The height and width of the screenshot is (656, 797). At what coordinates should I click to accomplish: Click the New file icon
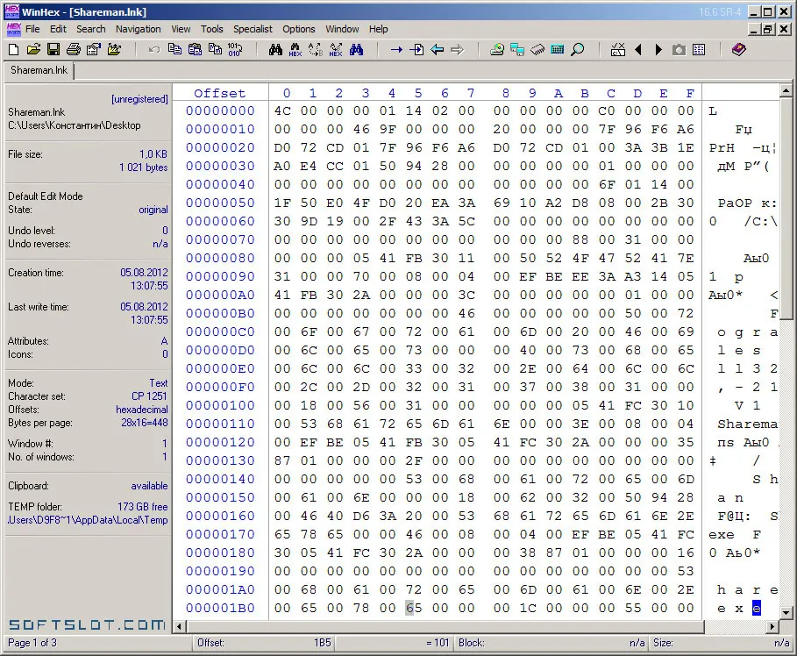click(14, 49)
